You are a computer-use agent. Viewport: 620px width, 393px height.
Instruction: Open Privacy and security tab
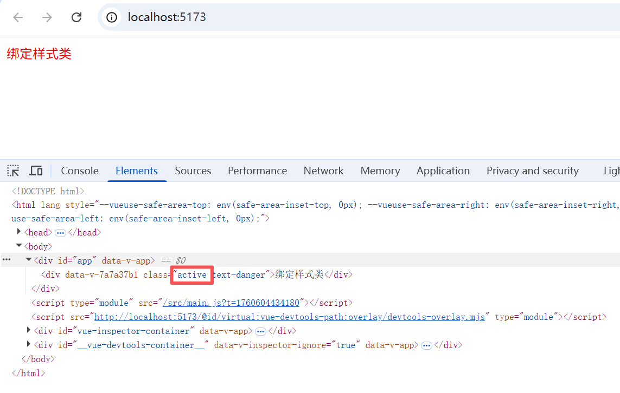click(533, 171)
